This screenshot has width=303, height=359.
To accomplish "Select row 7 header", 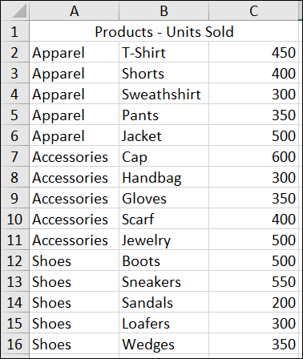I will click(x=15, y=156).
